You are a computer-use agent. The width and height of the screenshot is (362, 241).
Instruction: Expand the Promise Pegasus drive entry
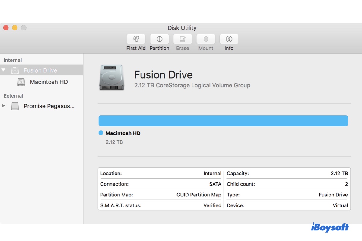[4, 106]
